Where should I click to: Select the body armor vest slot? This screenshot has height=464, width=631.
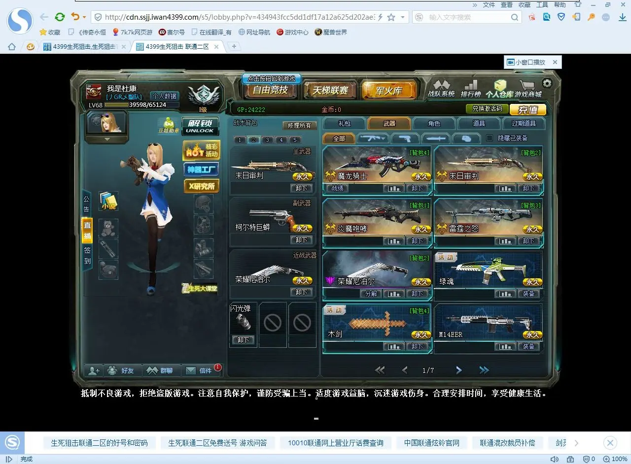(x=204, y=225)
